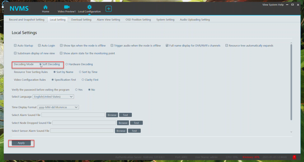Switch to OSD Position Setting tab
The height and width of the screenshot is (162, 304).
(x=138, y=20)
